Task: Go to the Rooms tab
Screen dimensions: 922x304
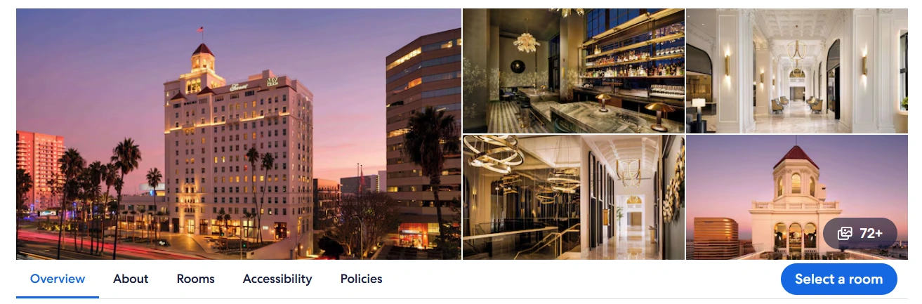Action: 195,279
